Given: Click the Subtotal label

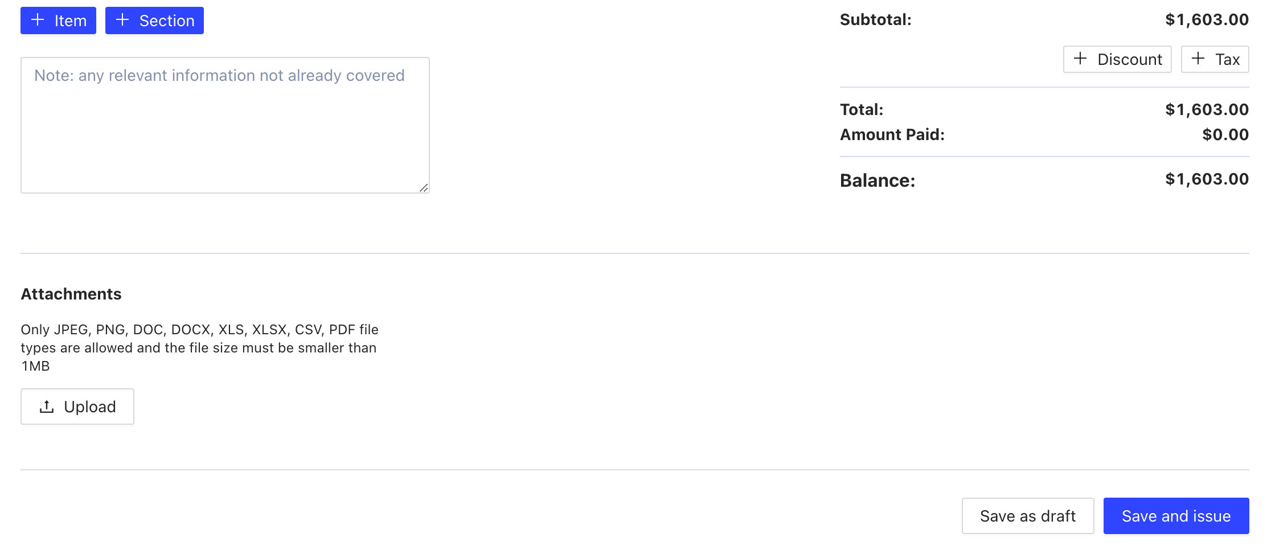Looking at the screenshot, I should tap(876, 20).
